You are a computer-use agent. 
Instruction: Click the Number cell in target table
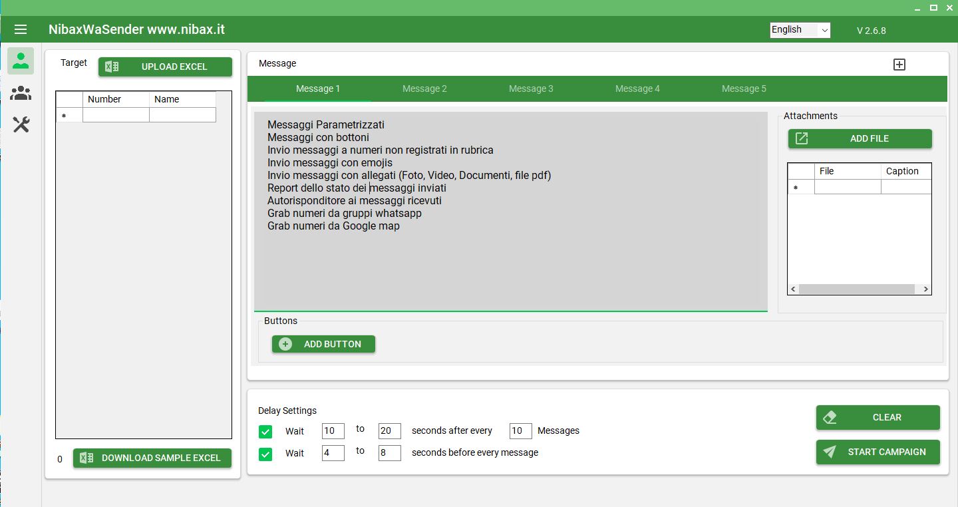116,115
